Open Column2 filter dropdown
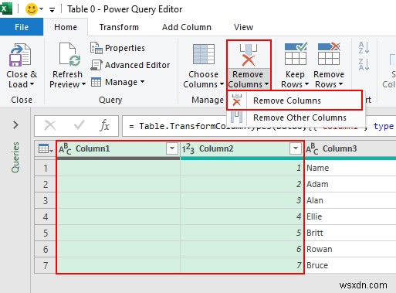Image resolution: width=396 pixels, height=293 pixels. coord(296,148)
